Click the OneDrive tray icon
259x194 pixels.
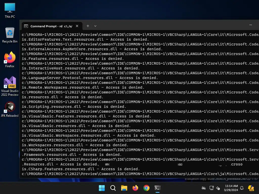click(x=204, y=188)
